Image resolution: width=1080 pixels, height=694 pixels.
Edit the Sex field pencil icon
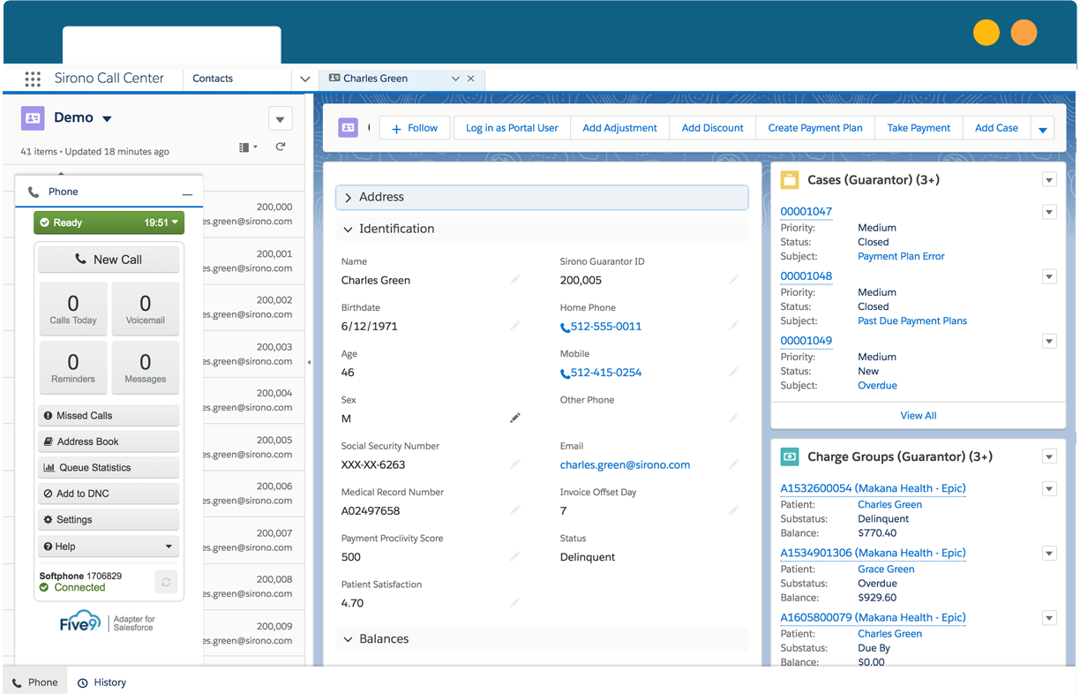515,418
